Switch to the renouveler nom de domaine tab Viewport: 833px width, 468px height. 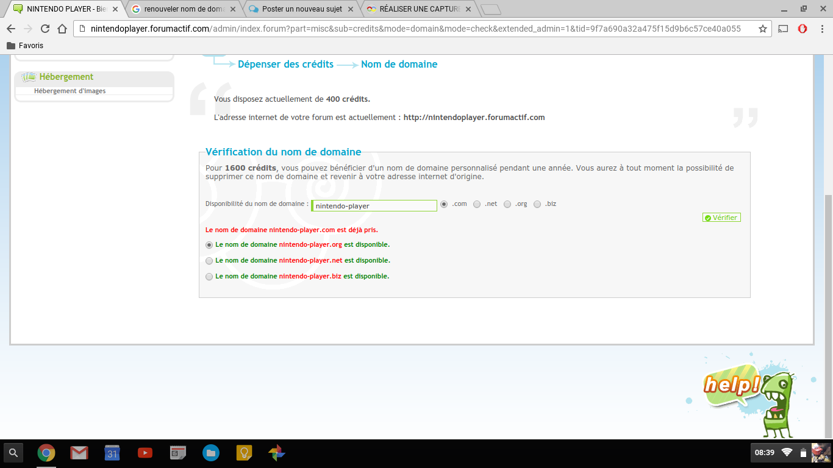click(183, 9)
